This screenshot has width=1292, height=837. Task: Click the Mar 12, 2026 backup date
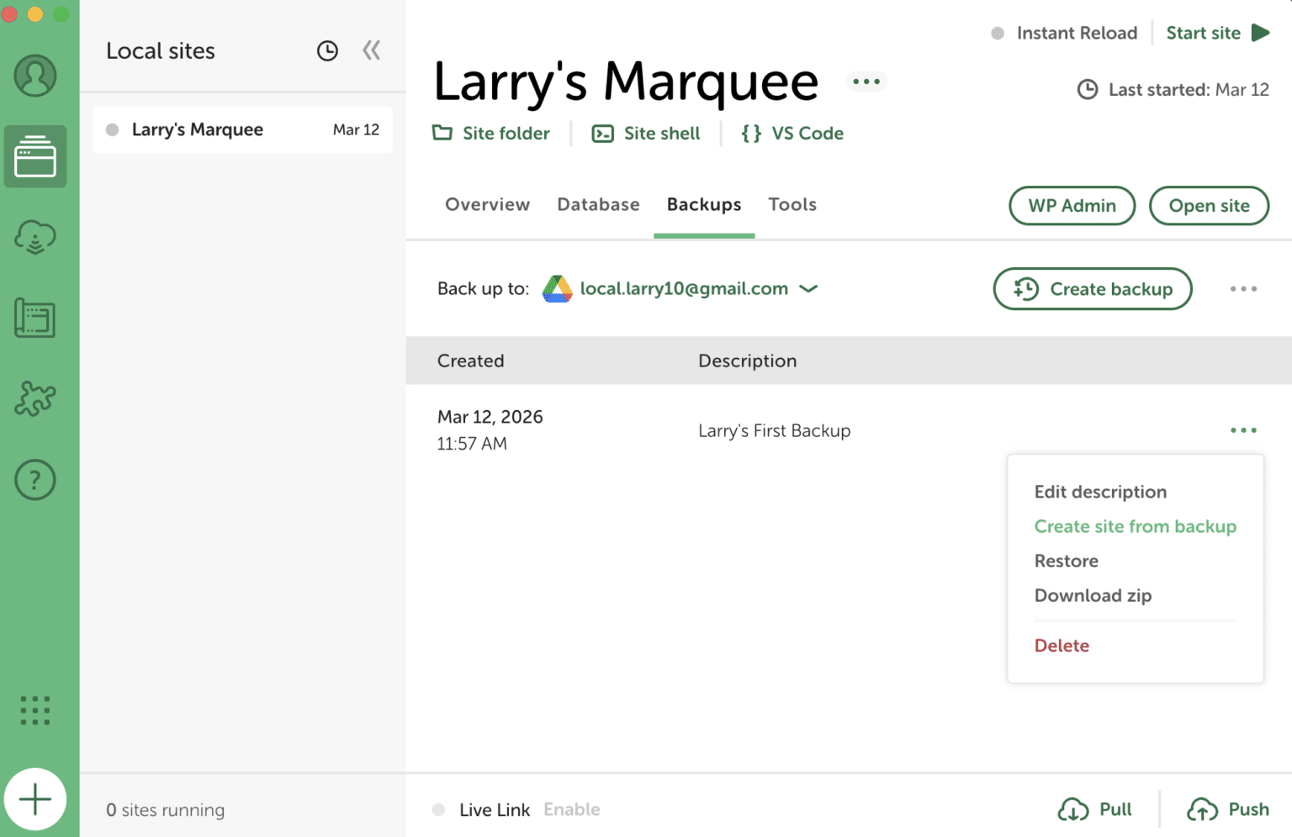point(490,417)
